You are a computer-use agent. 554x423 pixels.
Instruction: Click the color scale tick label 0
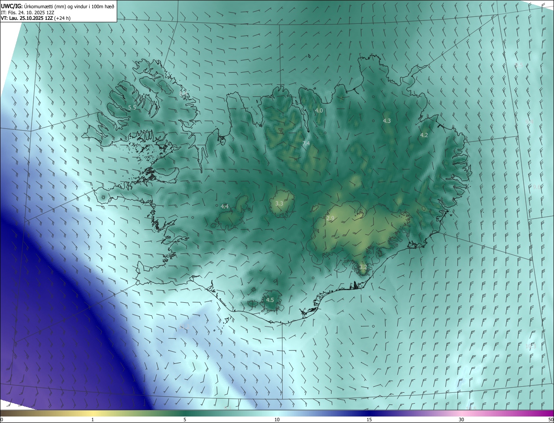(x=2, y=420)
